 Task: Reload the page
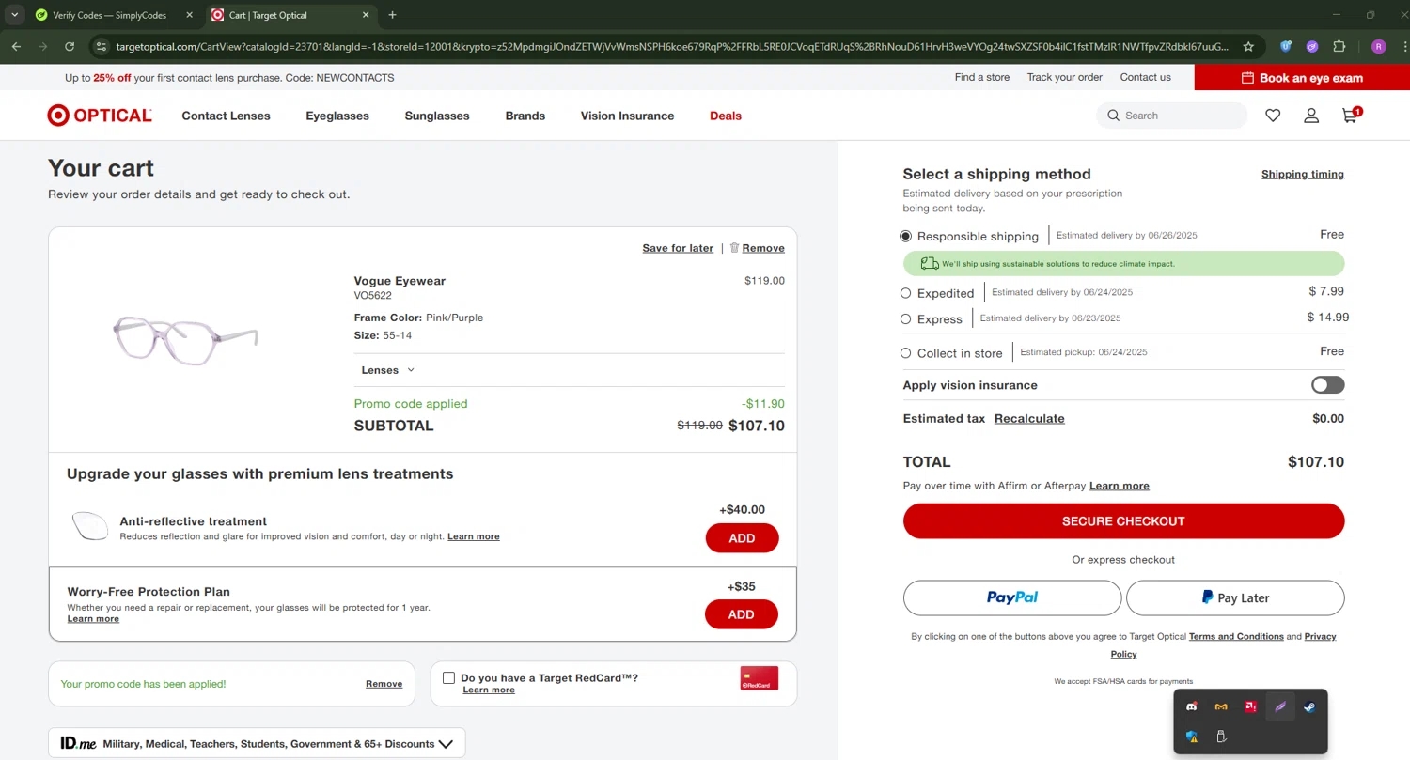click(x=70, y=46)
